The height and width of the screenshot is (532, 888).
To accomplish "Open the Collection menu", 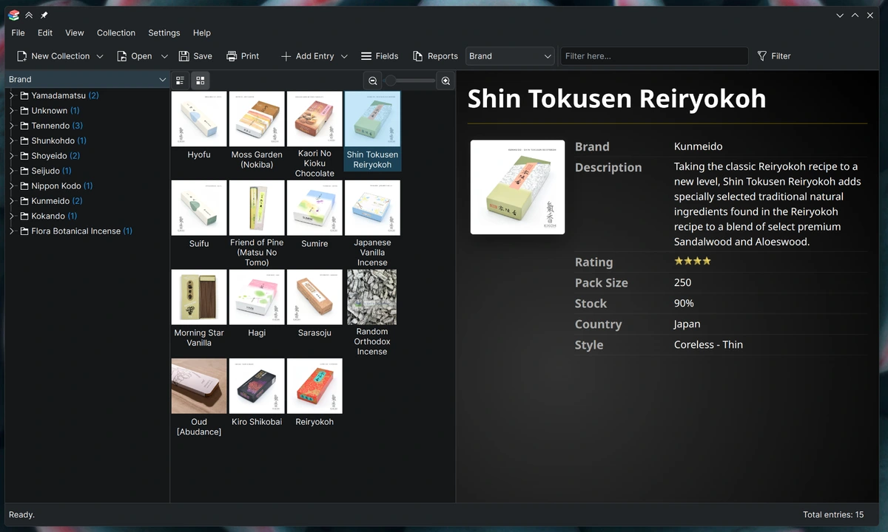I will pyautogui.click(x=116, y=33).
